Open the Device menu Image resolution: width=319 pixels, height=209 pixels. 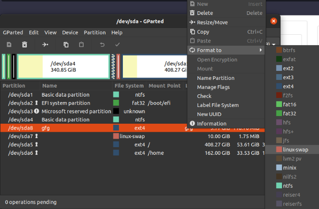coord(70,33)
